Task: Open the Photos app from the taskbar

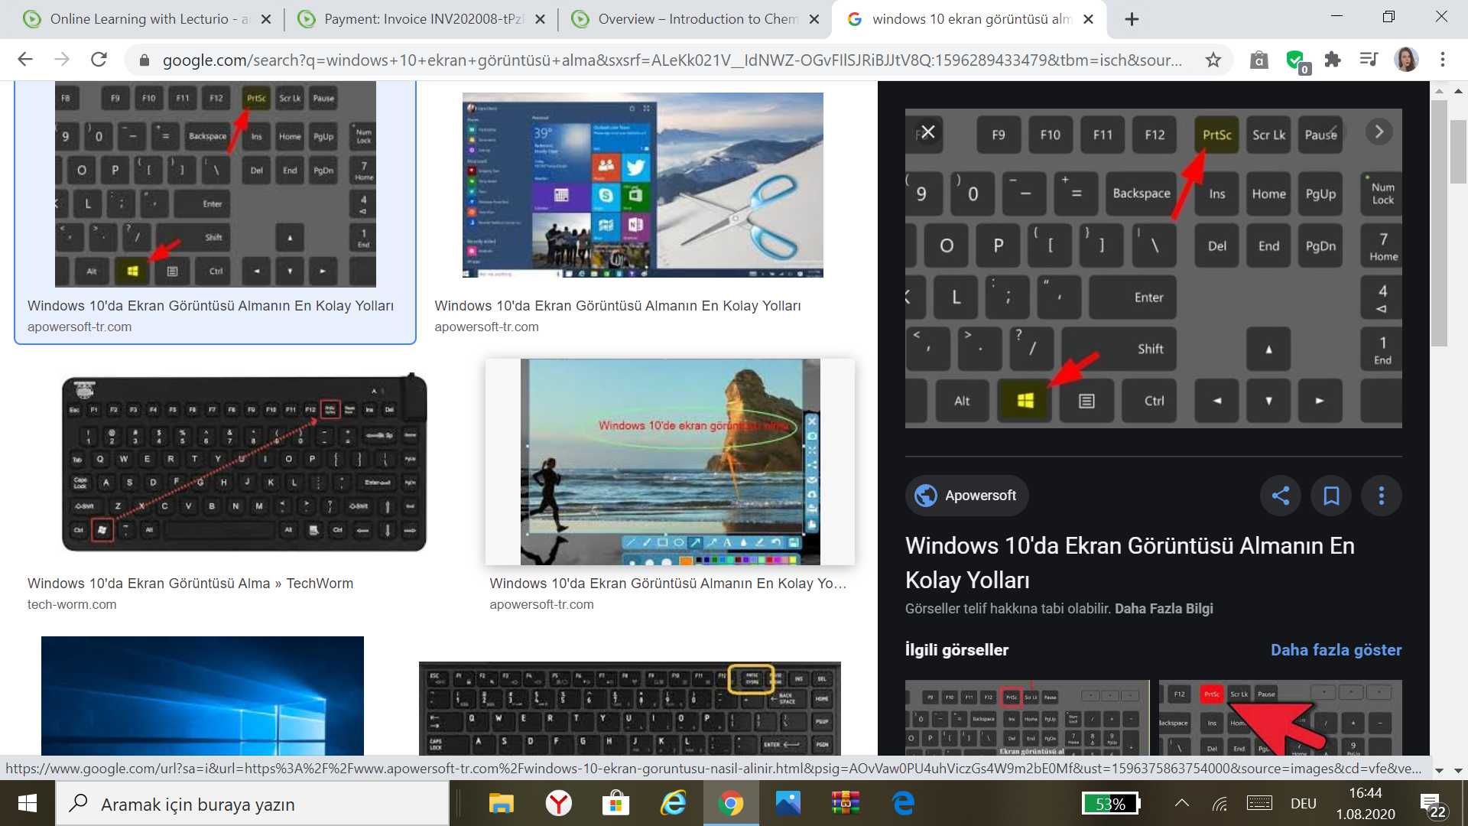Action: (788, 803)
